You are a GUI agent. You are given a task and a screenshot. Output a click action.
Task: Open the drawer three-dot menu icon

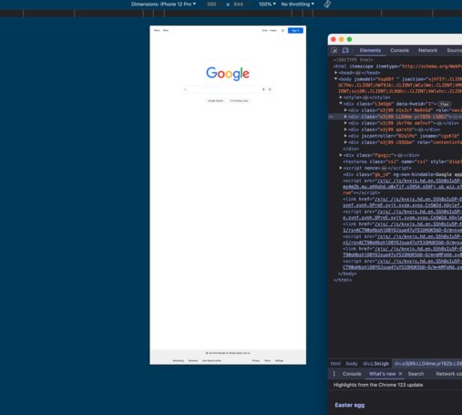334,374
